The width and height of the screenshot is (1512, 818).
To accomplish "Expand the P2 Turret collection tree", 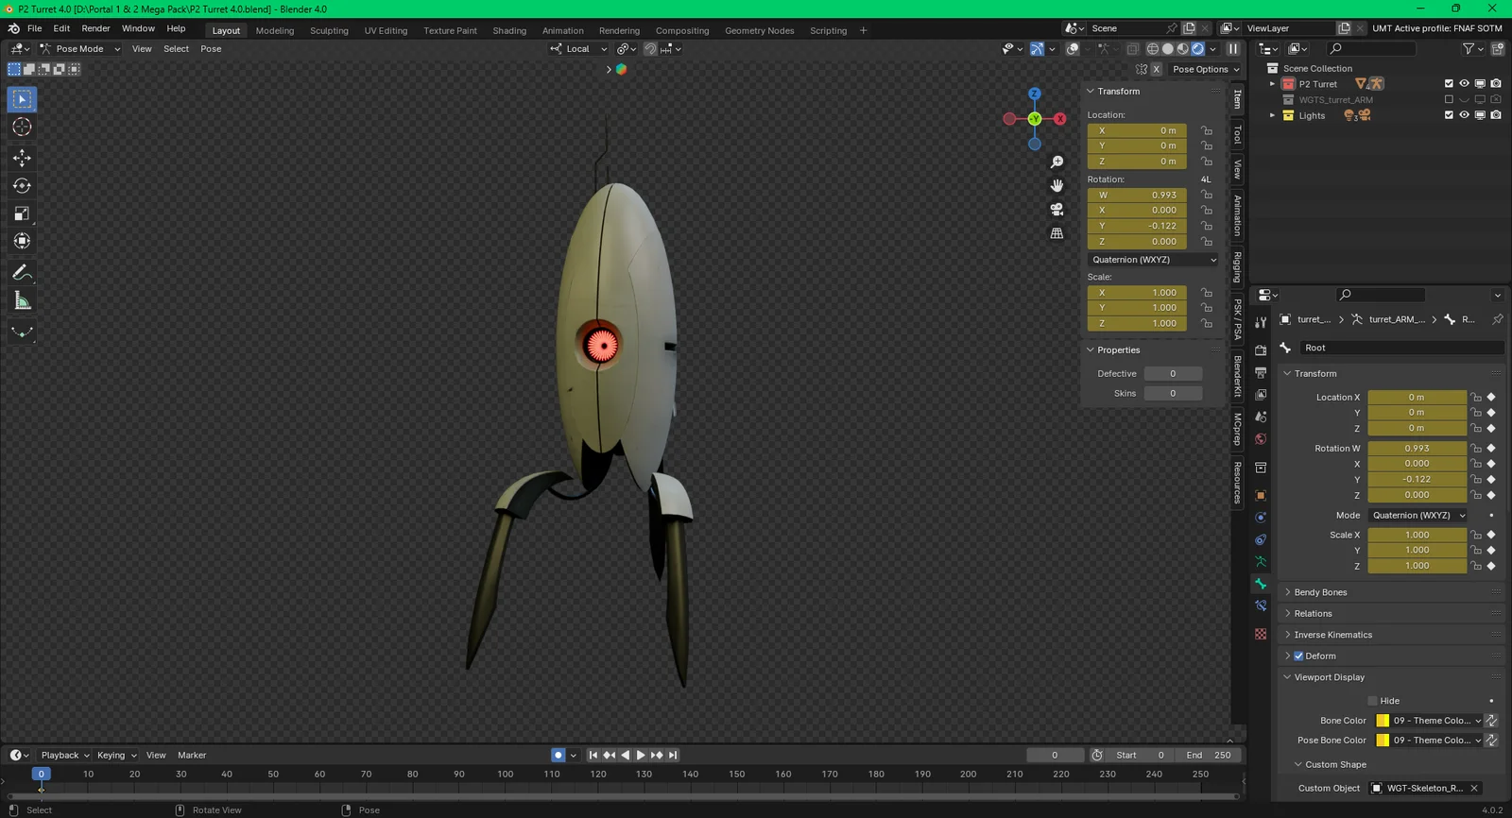I will pyautogui.click(x=1272, y=84).
